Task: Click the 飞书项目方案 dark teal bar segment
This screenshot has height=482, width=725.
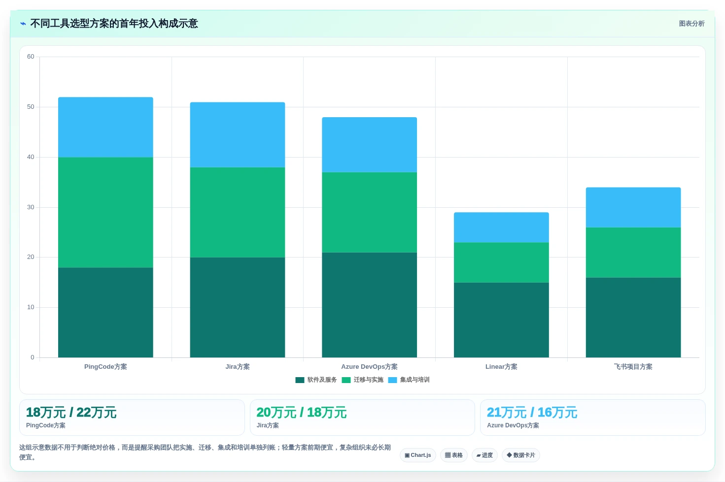Action: point(633,318)
